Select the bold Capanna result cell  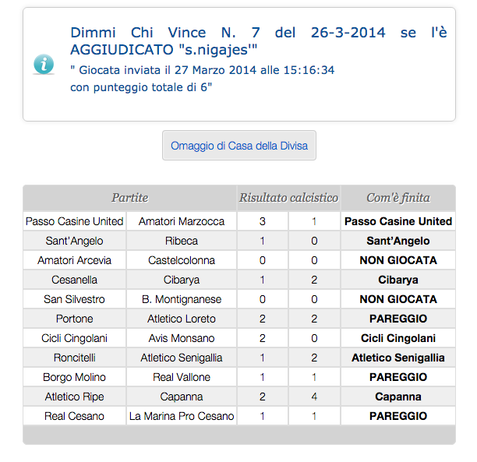pyautogui.click(x=397, y=397)
